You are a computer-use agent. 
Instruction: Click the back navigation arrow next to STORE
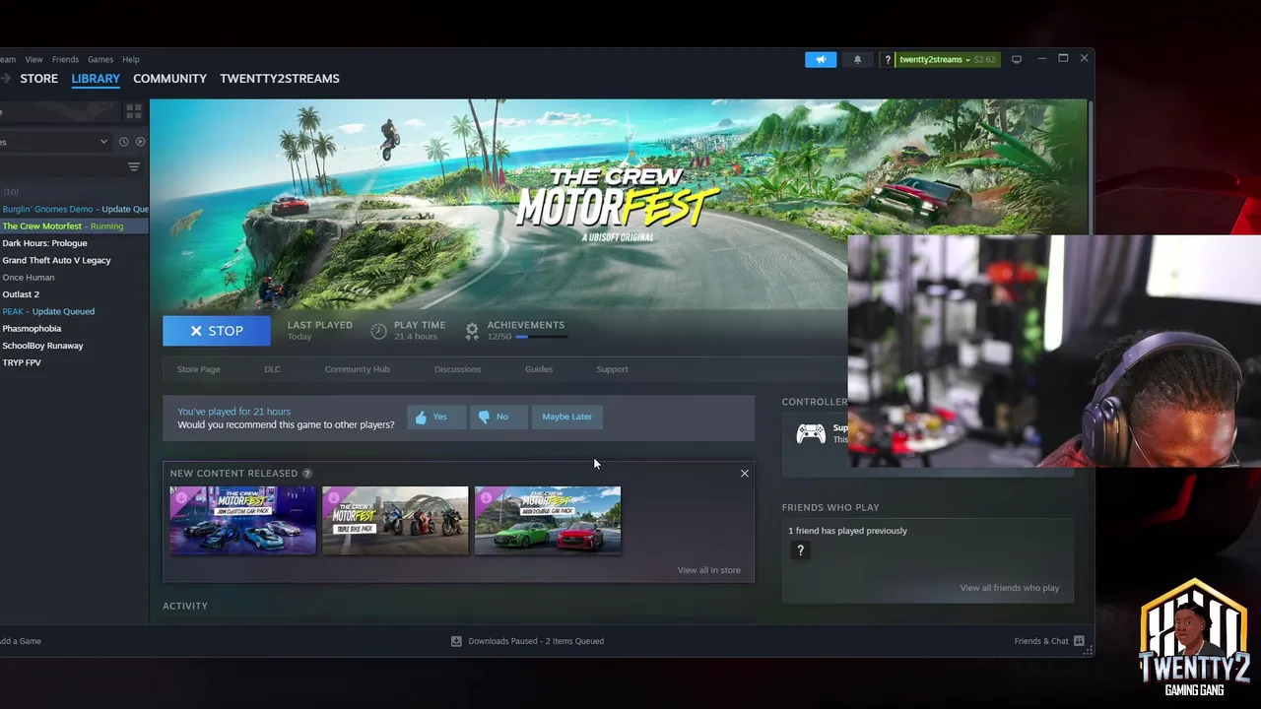point(5,79)
